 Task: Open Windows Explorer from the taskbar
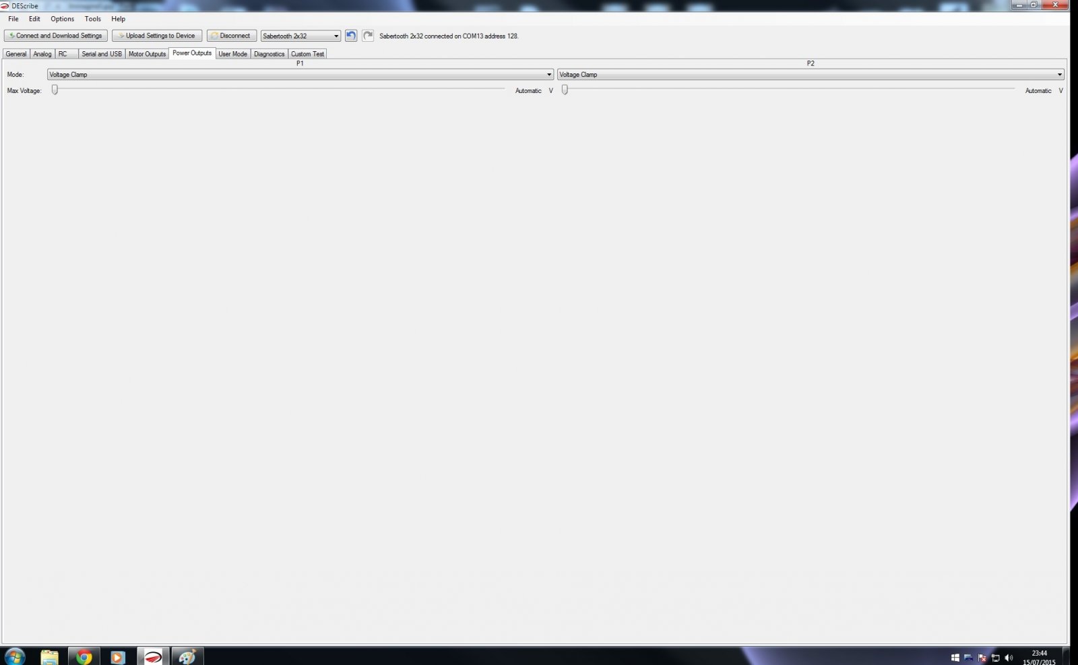click(50, 657)
